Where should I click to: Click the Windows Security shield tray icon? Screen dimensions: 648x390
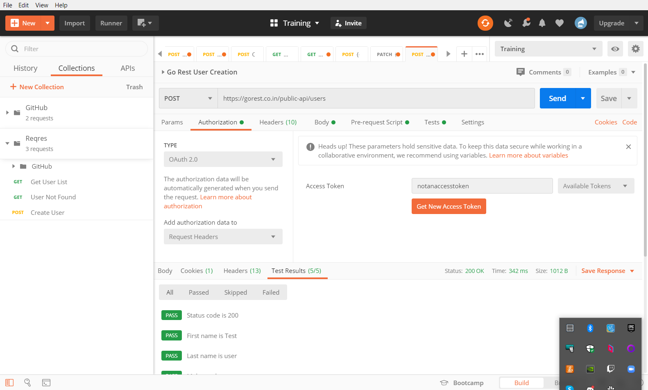coord(590,348)
